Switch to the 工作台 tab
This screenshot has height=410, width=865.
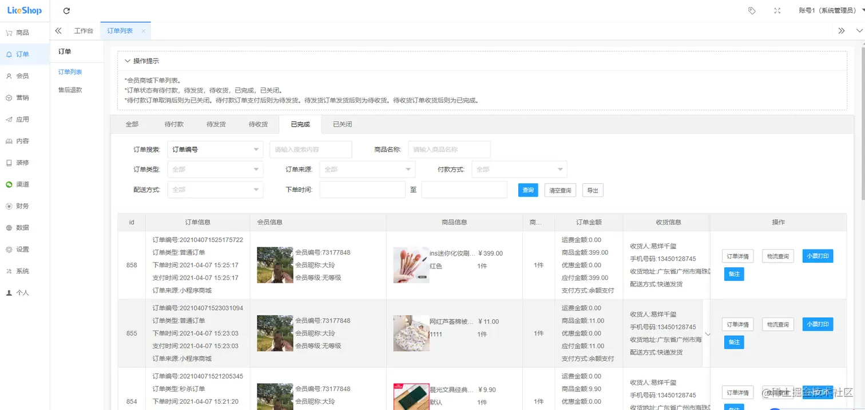84,31
